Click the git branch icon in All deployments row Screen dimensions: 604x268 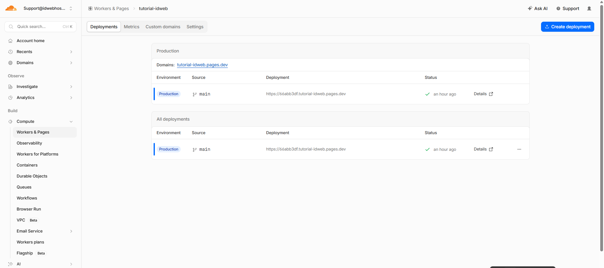click(195, 150)
